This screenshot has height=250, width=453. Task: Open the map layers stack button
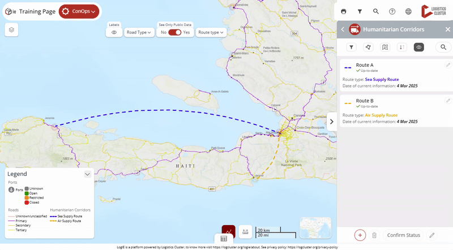click(x=11, y=30)
